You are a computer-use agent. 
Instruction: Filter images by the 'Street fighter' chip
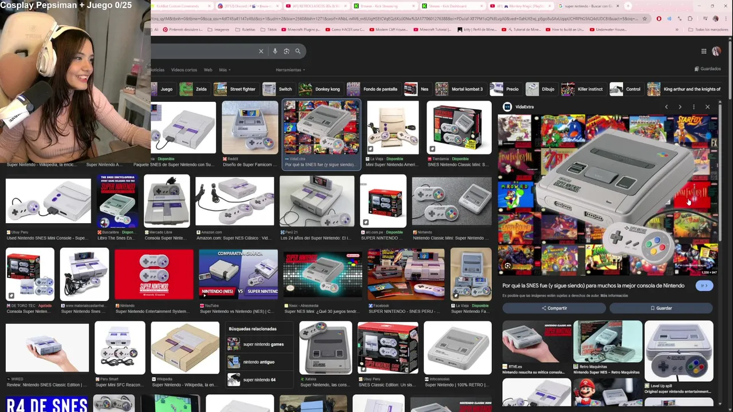(x=235, y=89)
